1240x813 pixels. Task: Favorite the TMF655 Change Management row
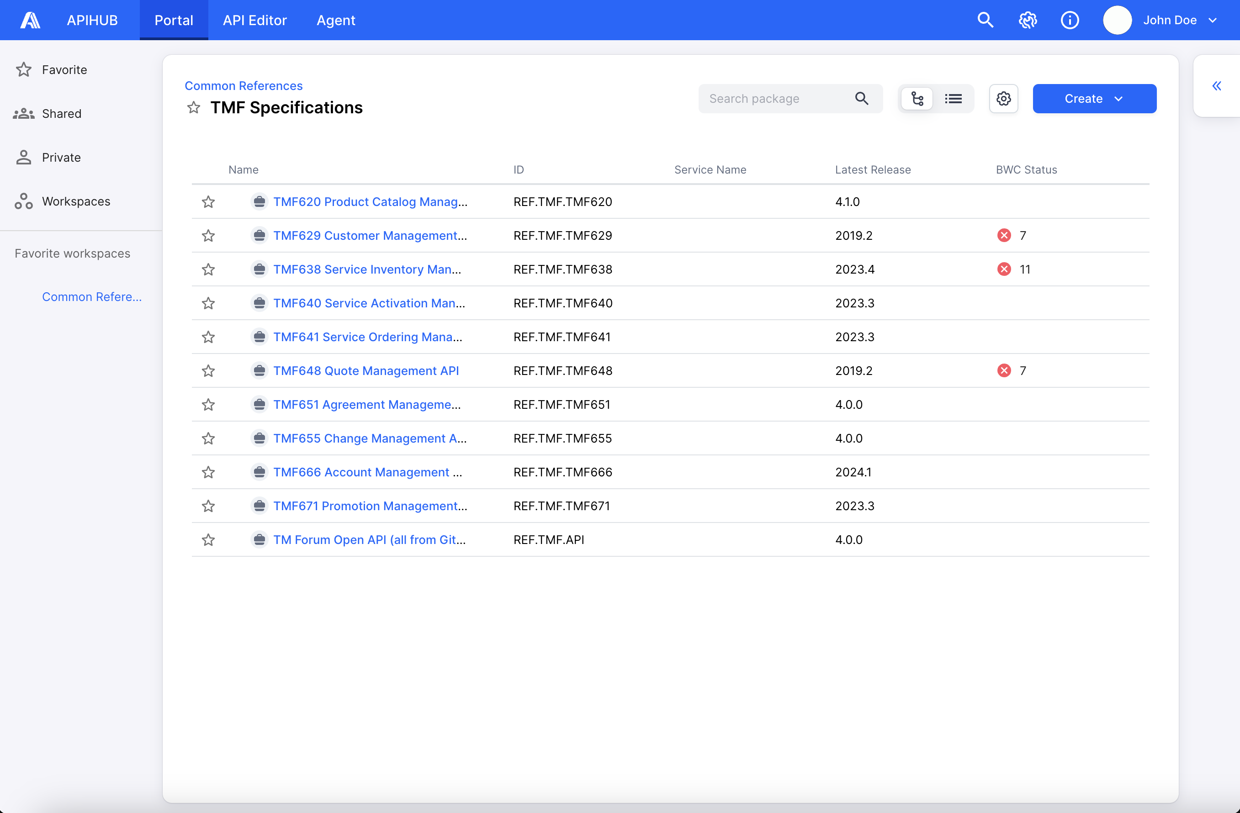click(208, 438)
